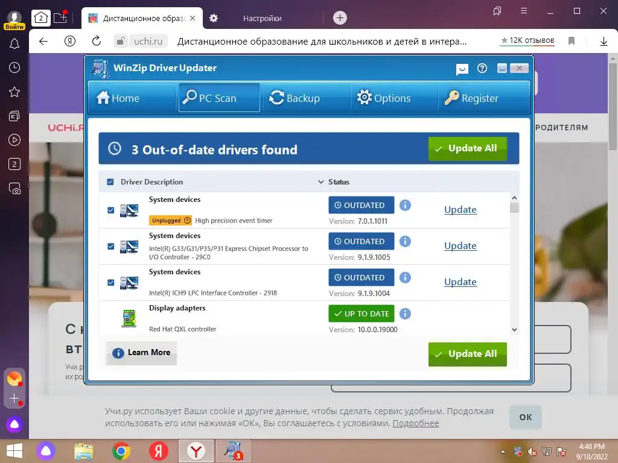Viewport: 618px width, 463px height.
Task: Launch Google Chrome from the taskbar
Action: [x=121, y=451]
